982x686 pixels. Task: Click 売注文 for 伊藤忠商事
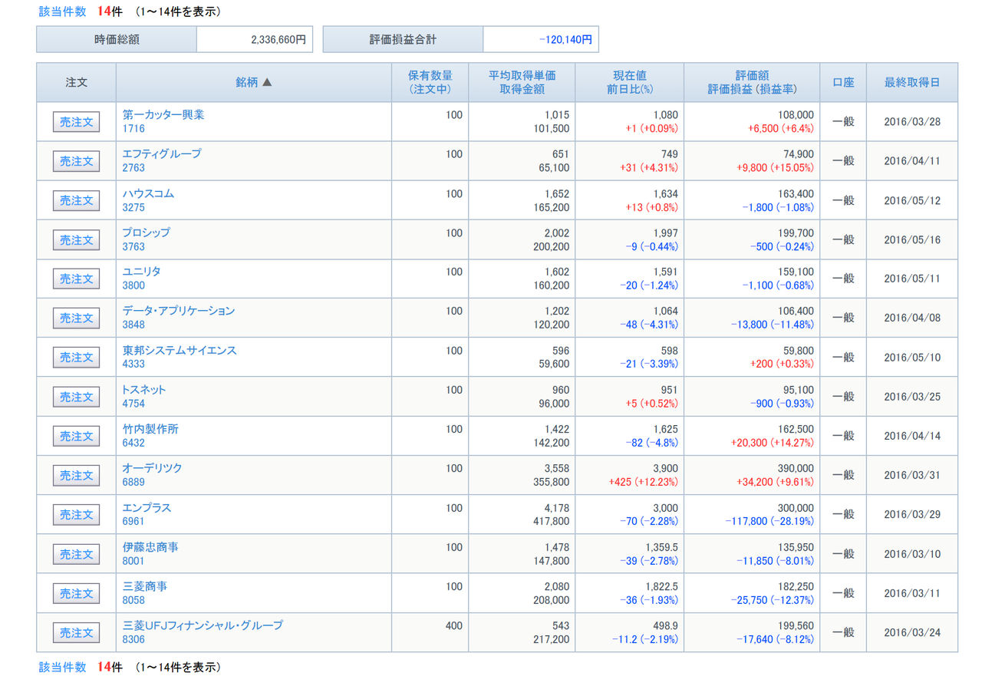[x=76, y=555]
